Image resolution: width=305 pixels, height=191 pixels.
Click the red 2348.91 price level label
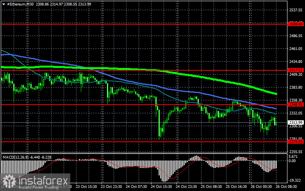click(296, 105)
